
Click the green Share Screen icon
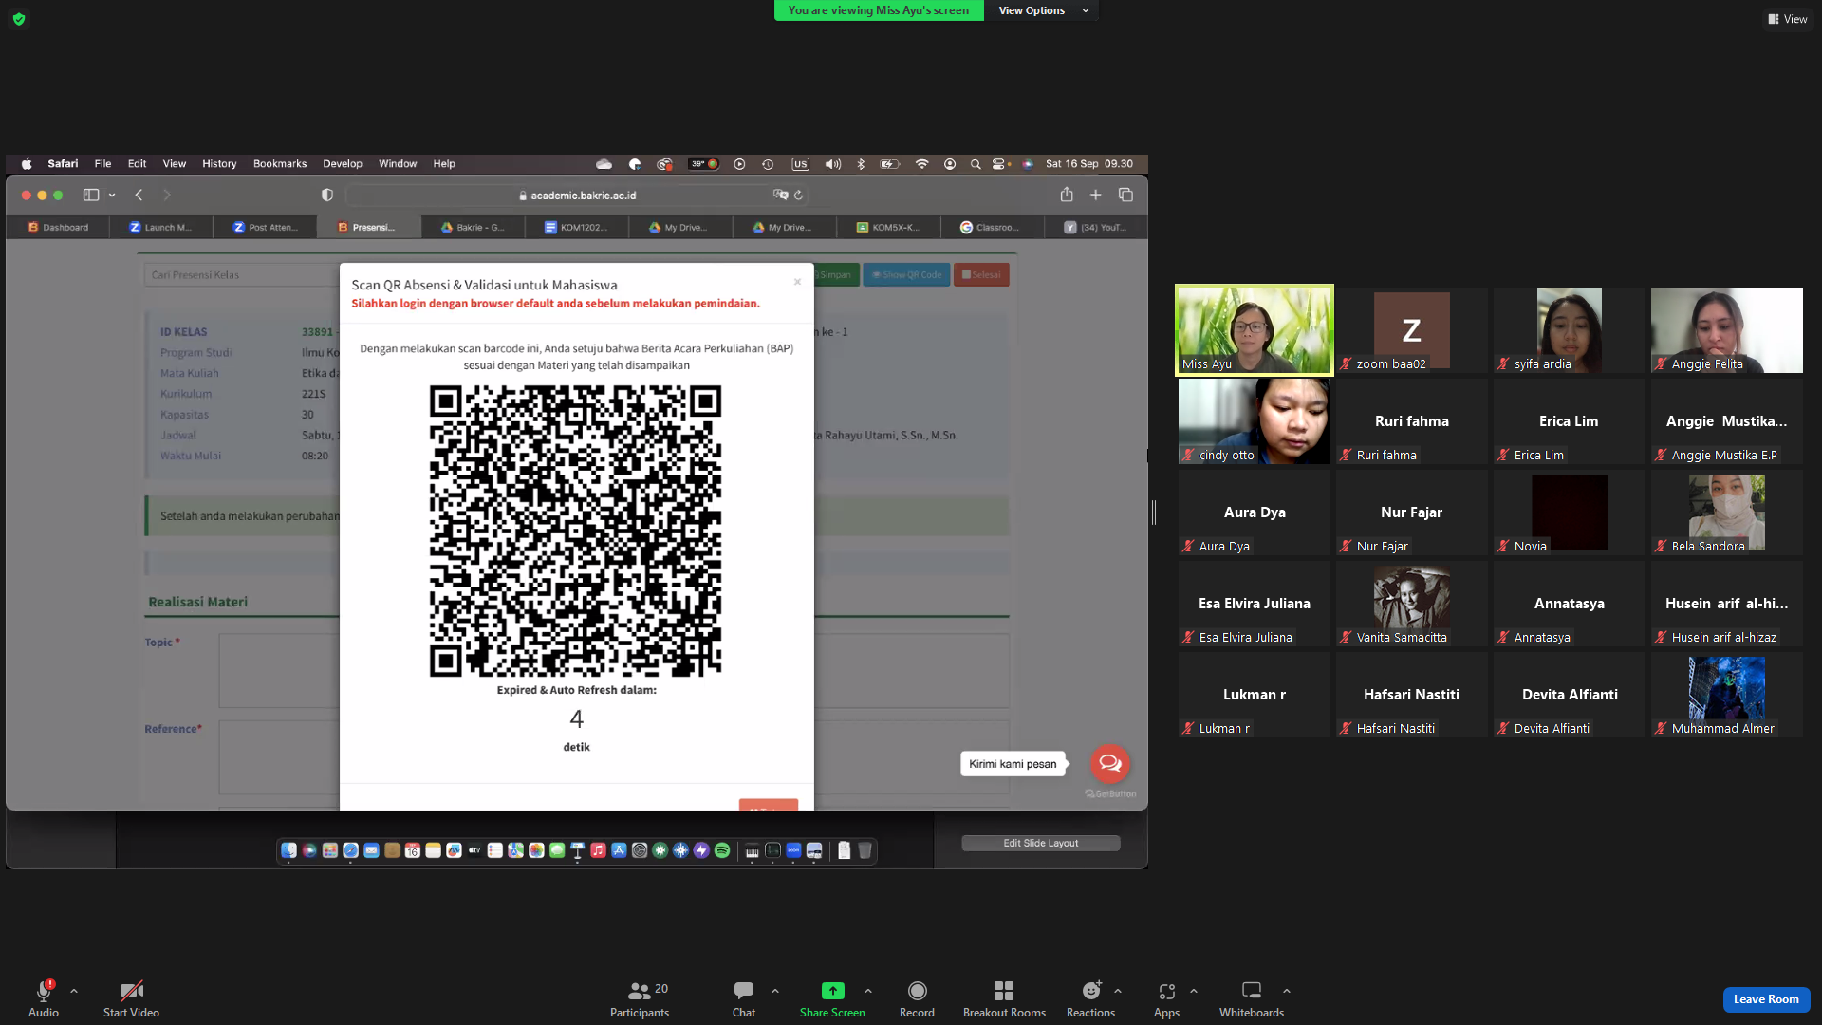click(x=832, y=991)
